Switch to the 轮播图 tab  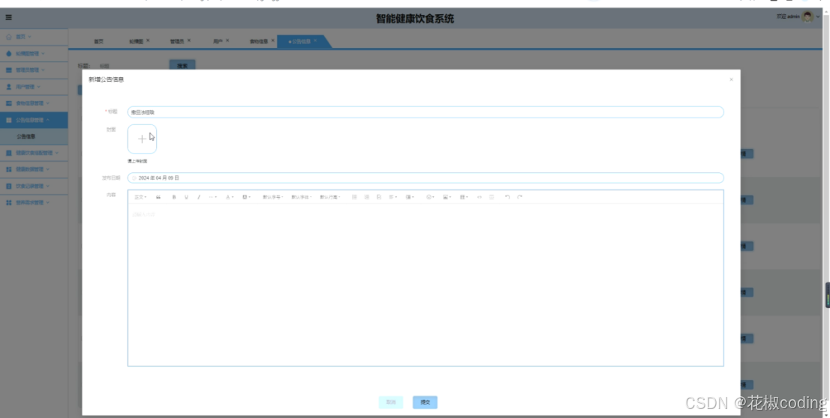(136, 41)
